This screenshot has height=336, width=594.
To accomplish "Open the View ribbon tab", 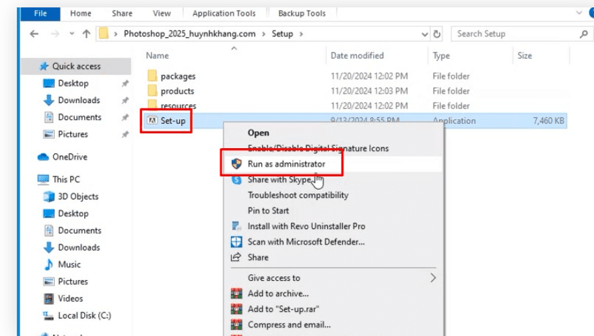I will (162, 13).
